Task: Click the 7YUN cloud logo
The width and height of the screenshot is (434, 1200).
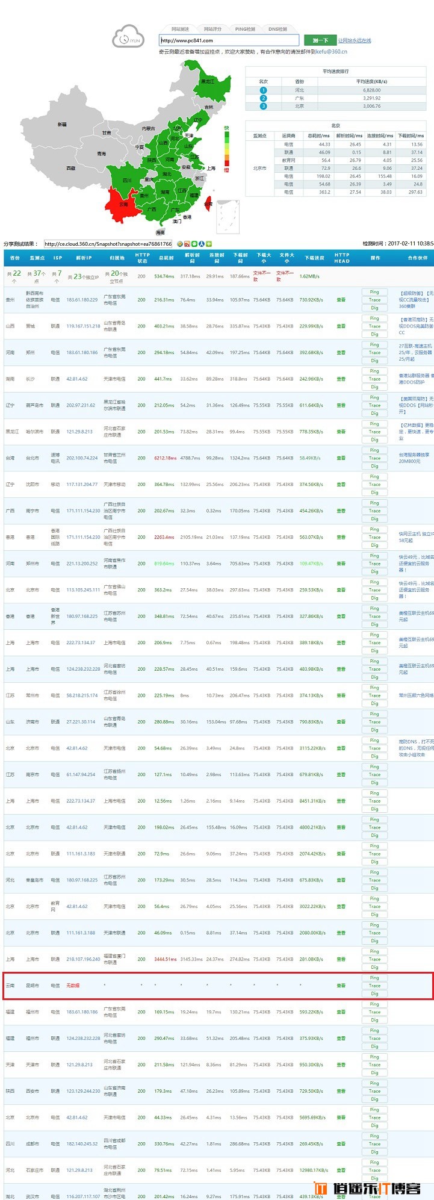Action: pyautogui.click(x=128, y=36)
